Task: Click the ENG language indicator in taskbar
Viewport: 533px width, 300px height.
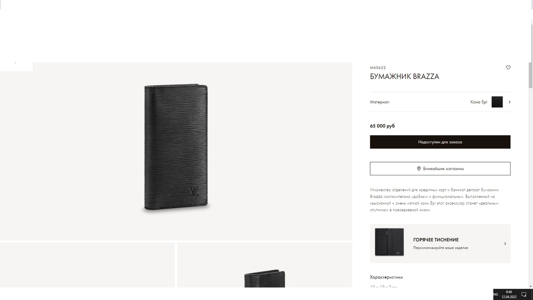Action: [x=496, y=294]
